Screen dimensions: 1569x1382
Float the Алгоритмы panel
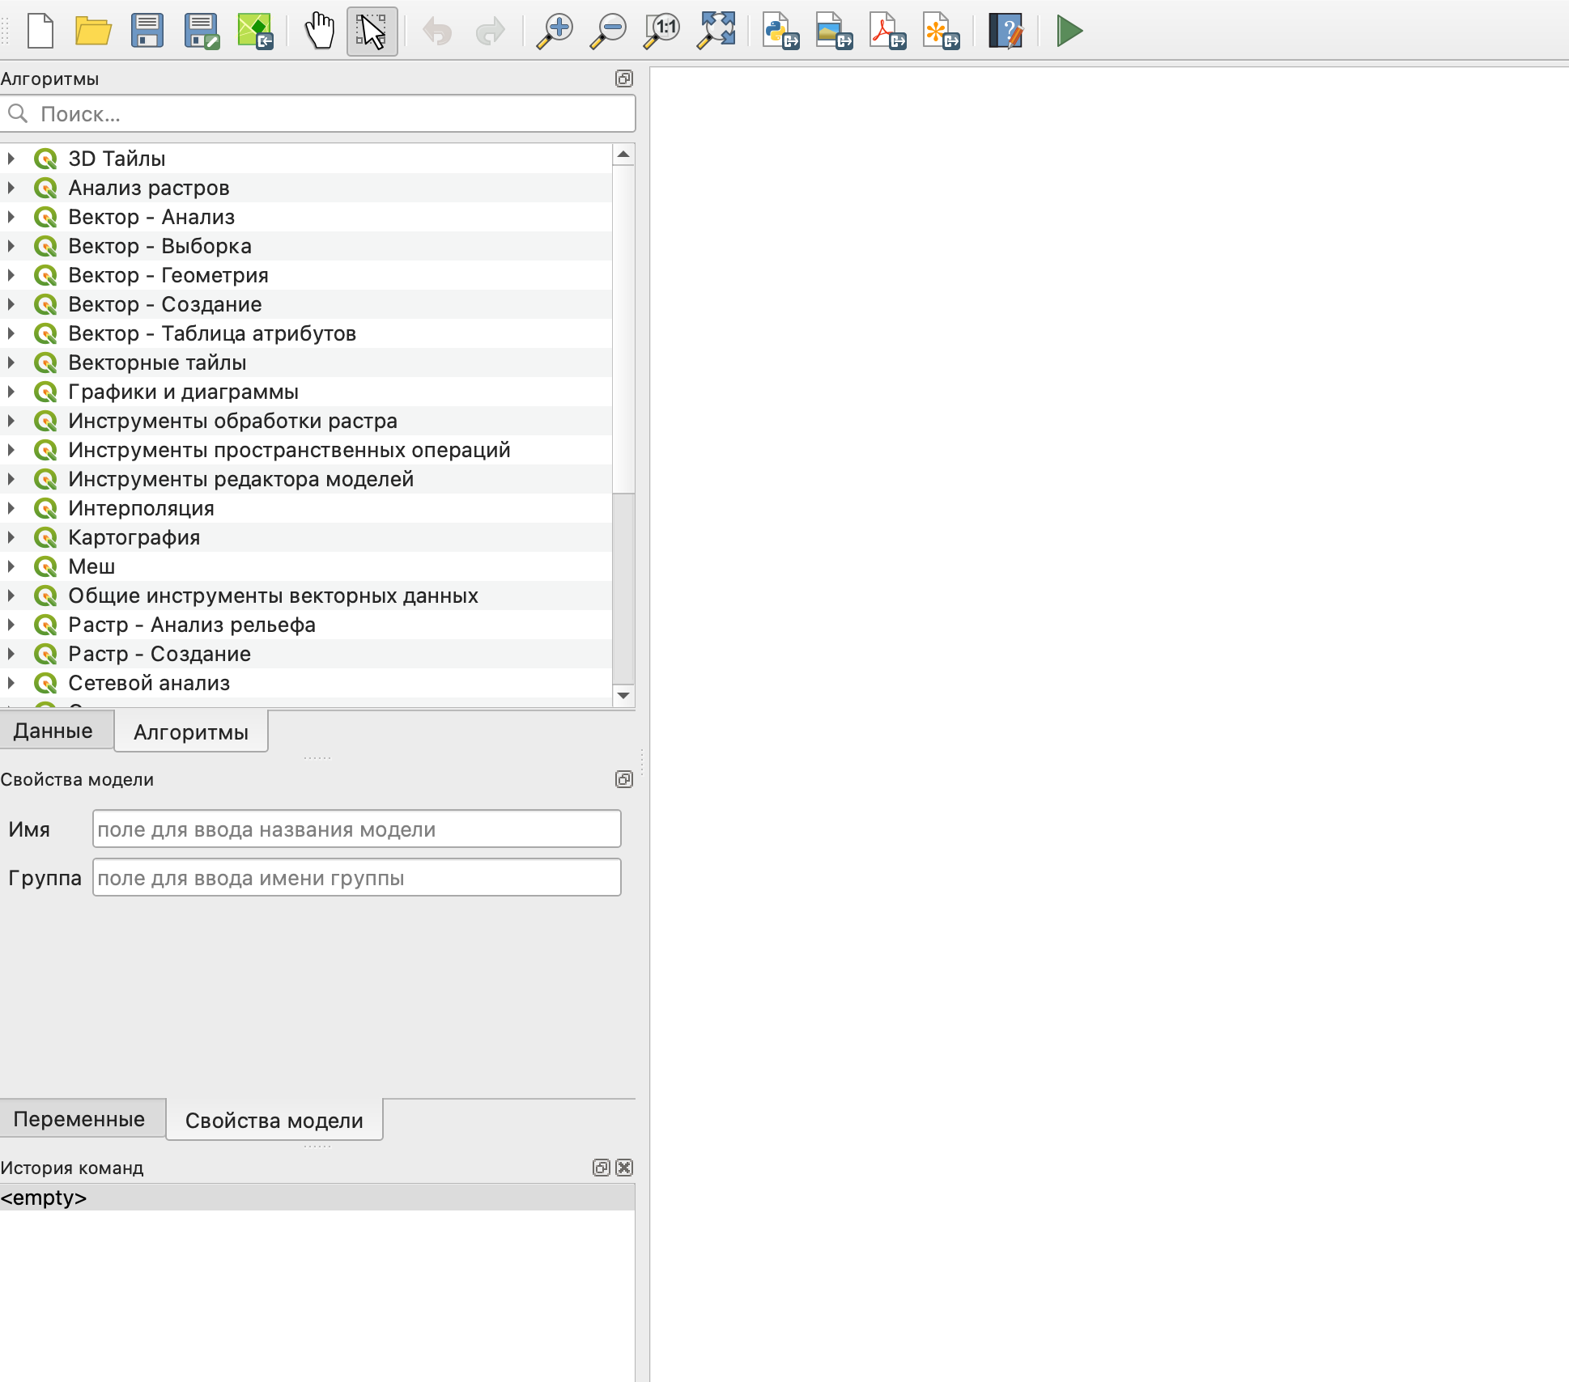[x=623, y=78]
